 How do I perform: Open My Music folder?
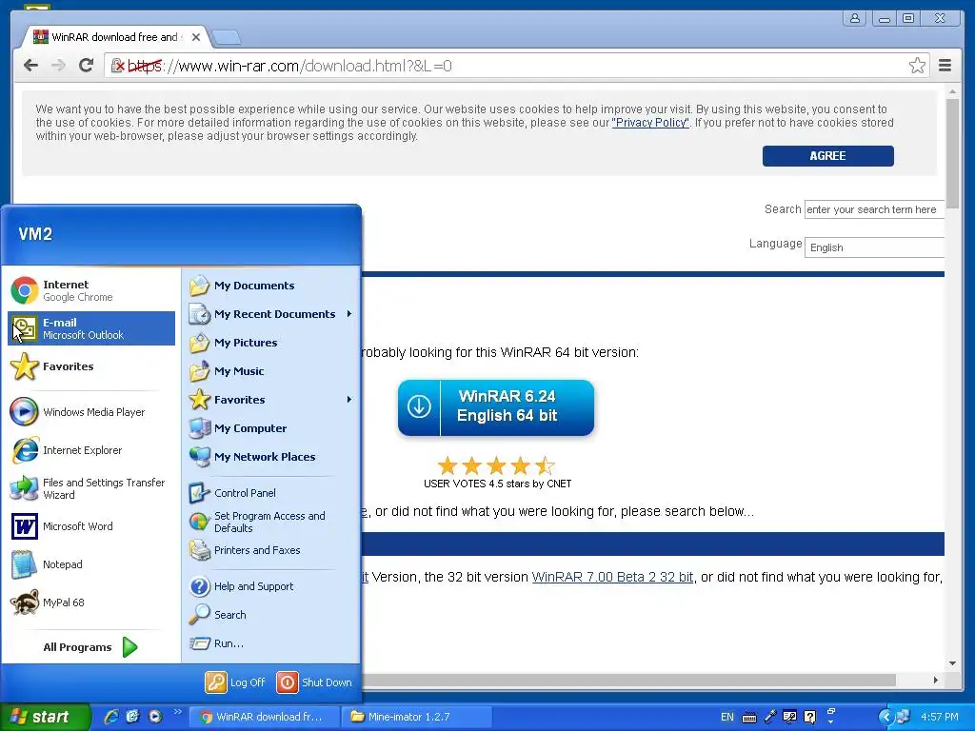[x=271, y=371]
